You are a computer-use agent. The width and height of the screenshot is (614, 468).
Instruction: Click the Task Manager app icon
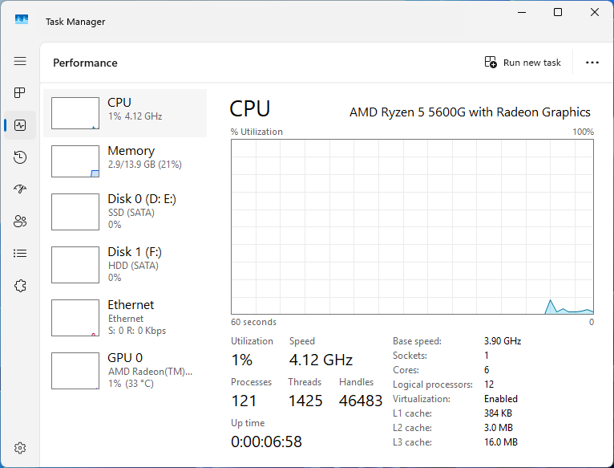pos(22,19)
